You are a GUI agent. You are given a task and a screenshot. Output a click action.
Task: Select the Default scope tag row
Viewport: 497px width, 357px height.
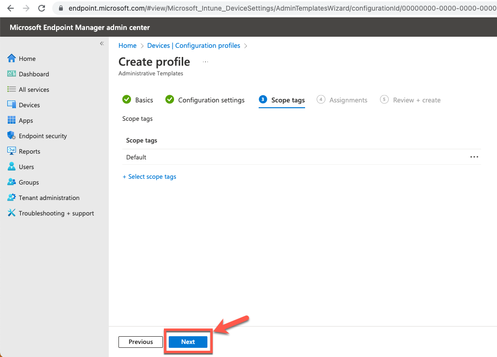coord(301,157)
